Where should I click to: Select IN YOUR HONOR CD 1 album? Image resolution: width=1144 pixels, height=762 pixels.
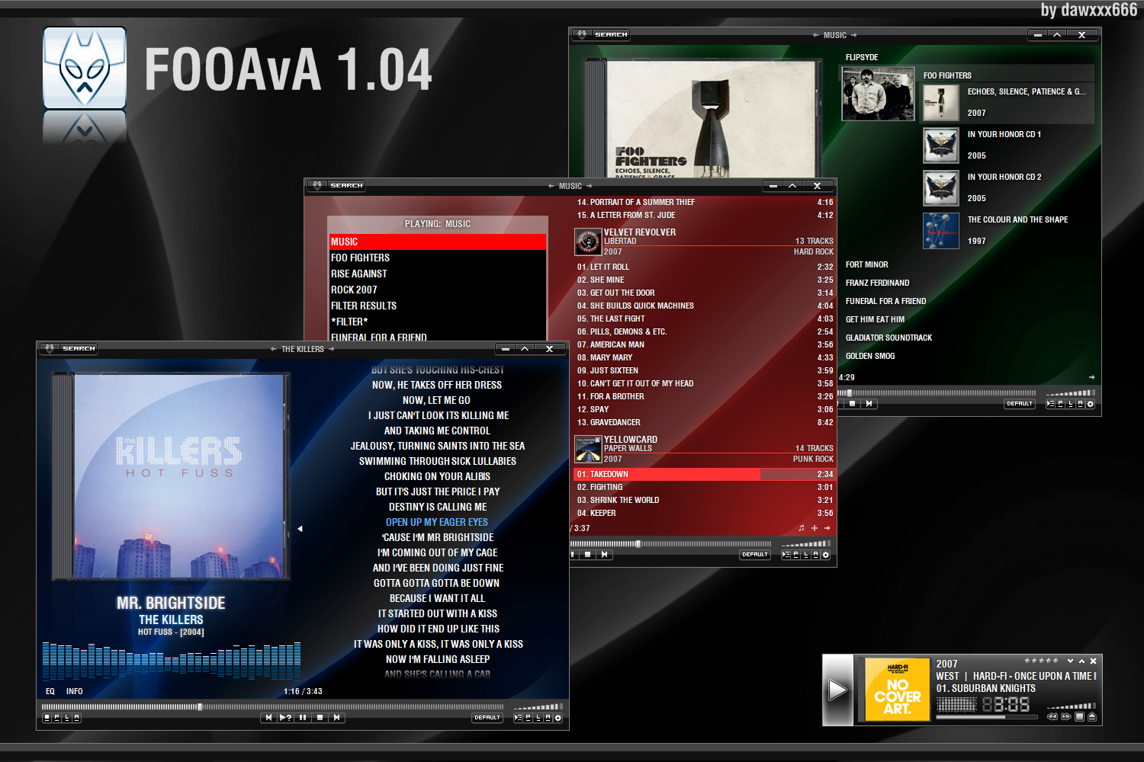coord(1007,145)
